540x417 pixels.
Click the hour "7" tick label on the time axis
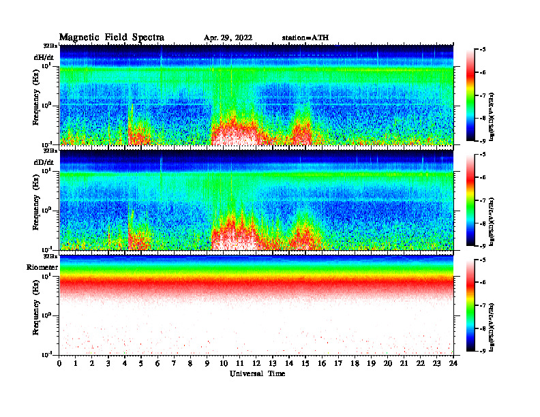pos(174,363)
